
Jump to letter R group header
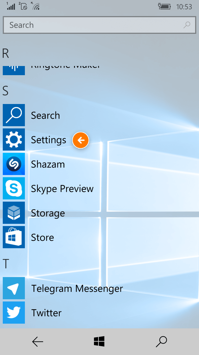click(6, 53)
